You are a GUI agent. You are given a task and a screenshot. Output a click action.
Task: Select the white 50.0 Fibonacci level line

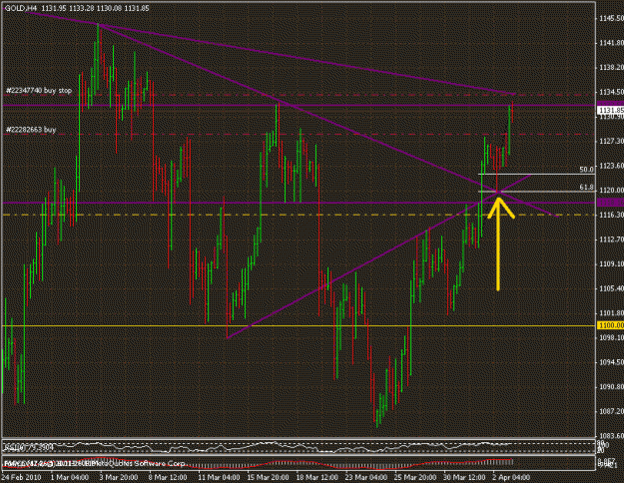(536, 175)
